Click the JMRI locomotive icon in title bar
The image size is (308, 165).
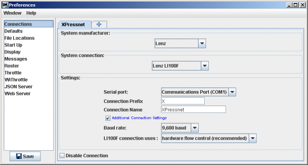5,5
